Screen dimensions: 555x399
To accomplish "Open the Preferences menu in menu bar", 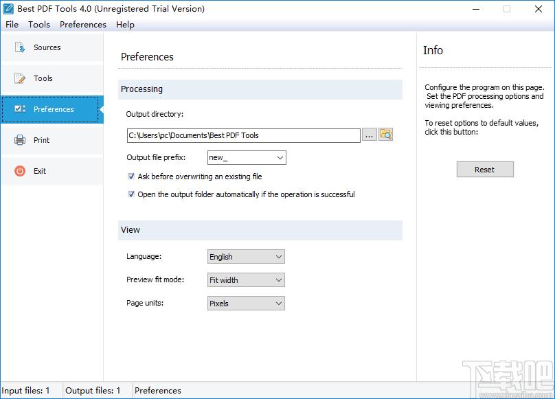I will coord(83,25).
